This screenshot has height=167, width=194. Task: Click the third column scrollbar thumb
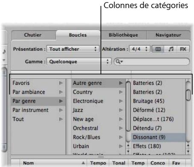188,95
